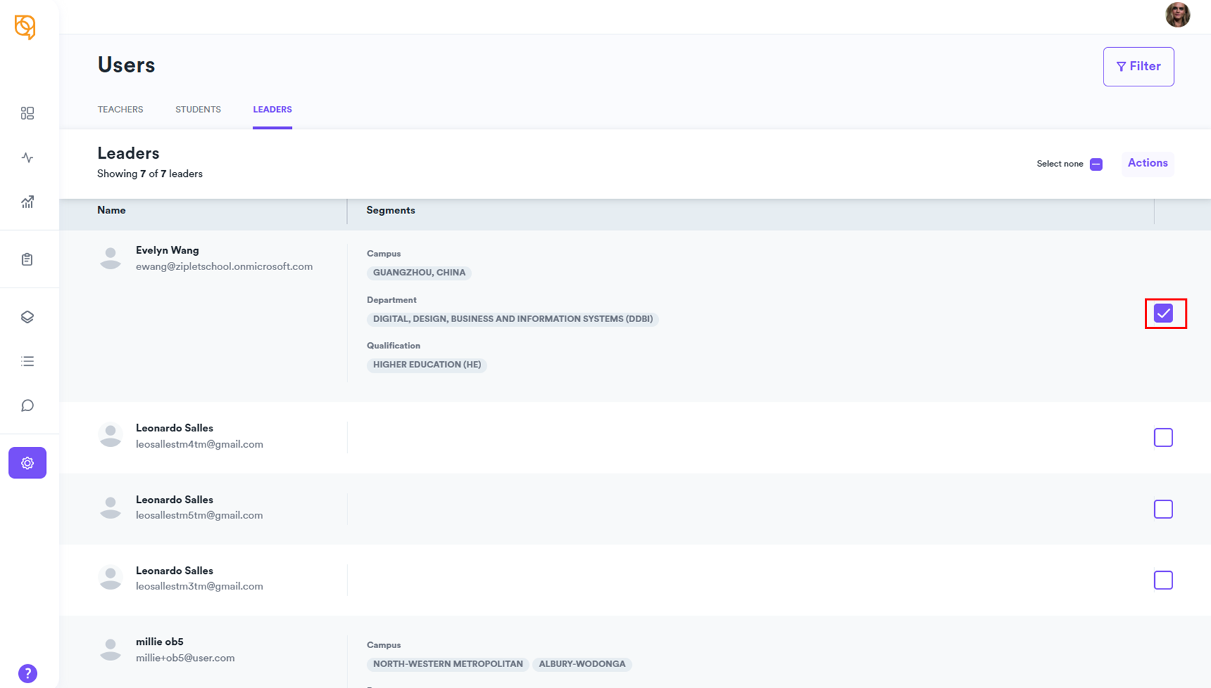The height and width of the screenshot is (688, 1211).
Task: Open the user profile avatar
Action: click(x=1177, y=15)
